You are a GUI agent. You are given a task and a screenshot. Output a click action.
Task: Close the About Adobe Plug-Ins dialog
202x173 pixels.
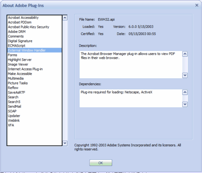click(197, 5)
